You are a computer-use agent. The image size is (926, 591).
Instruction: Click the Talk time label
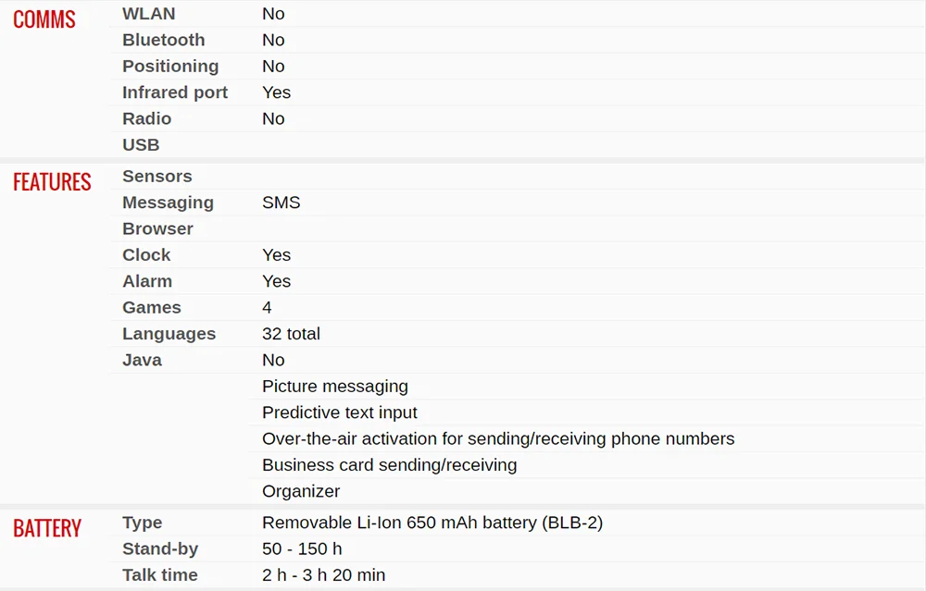tap(160, 575)
